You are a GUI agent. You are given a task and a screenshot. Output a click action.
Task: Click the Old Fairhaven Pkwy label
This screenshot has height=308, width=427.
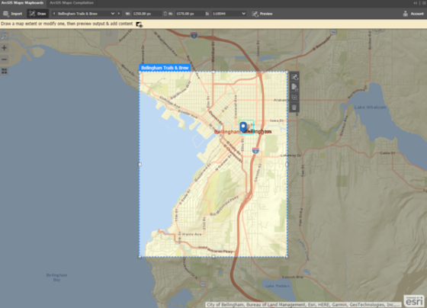215,249
